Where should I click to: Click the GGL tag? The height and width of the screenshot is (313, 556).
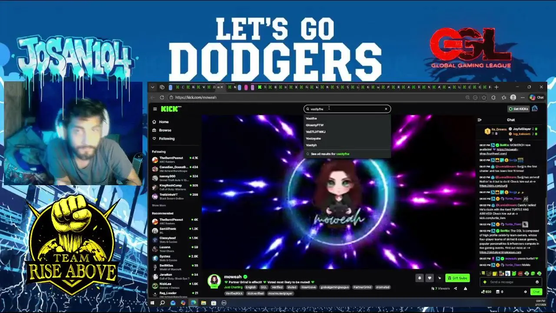pyautogui.click(x=264, y=287)
